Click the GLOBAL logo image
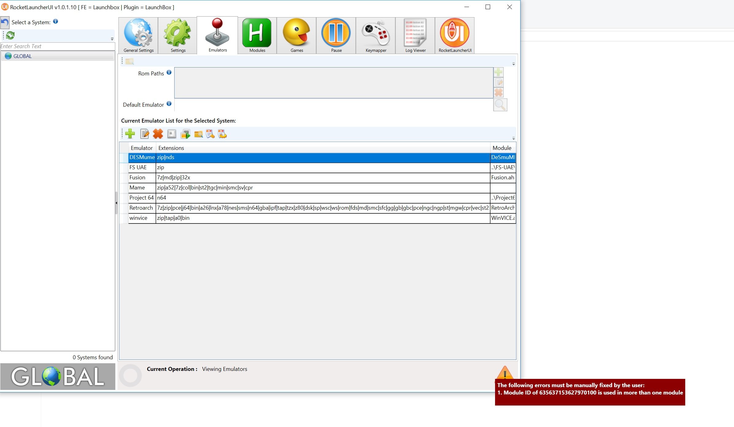This screenshot has width=734, height=427. (58, 377)
